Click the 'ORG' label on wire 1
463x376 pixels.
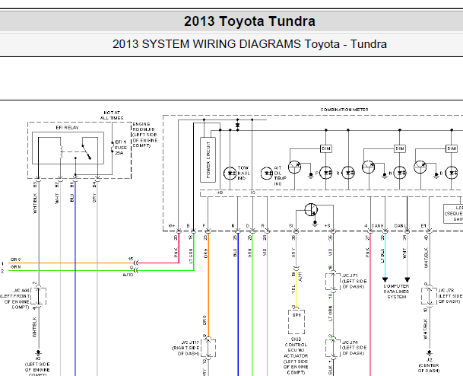16,260
